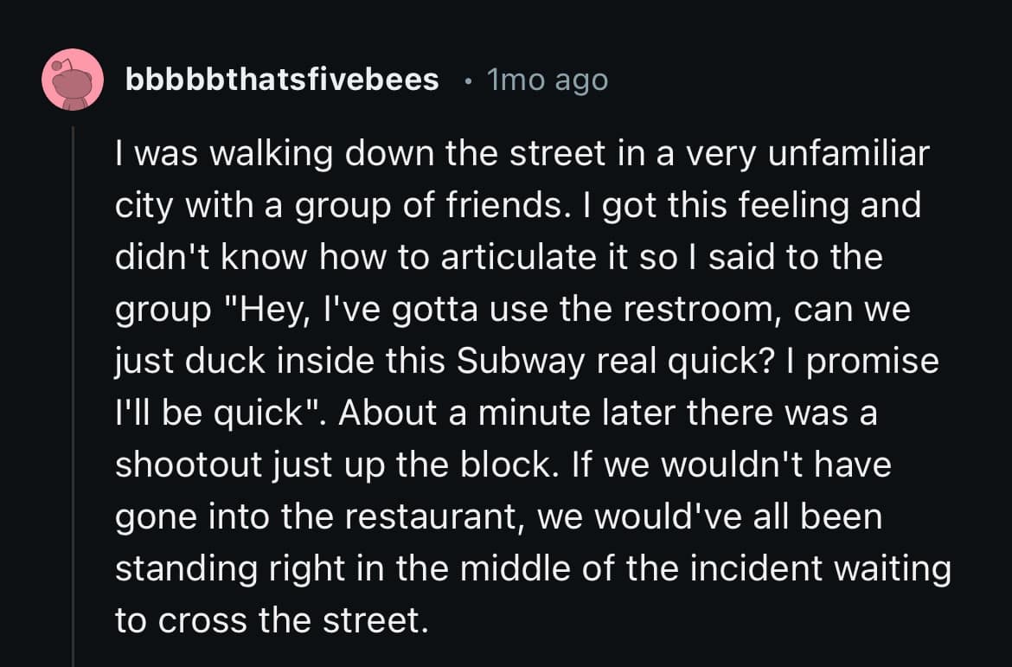Screen dimensions: 1012x667
Task: Click the final line "to cross the street."
Action: click(x=272, y=621)
